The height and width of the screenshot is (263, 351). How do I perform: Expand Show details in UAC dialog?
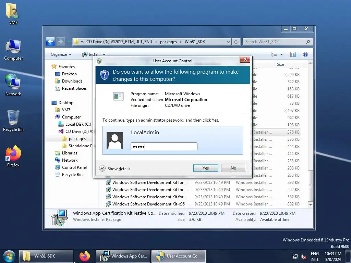point(114,168)
